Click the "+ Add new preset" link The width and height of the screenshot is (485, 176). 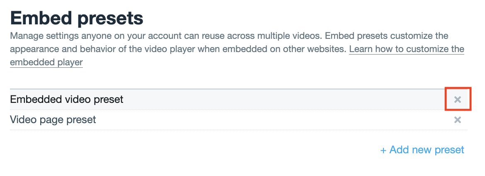tap(422, 150)
